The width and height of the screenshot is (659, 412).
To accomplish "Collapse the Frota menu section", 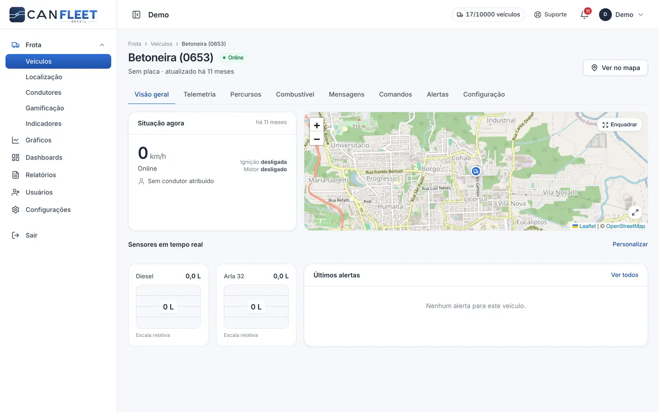I will point(102,45).
